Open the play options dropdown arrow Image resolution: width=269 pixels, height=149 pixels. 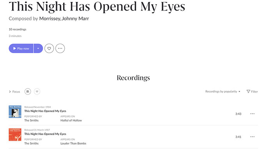[x=38, y=48]
